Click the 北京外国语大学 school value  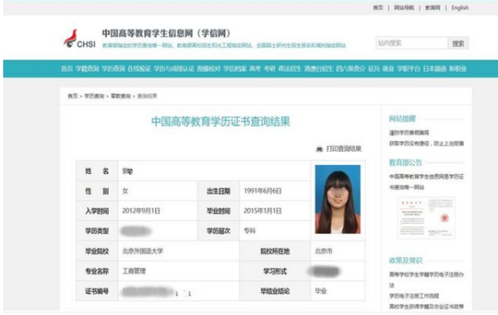[143, 251]
